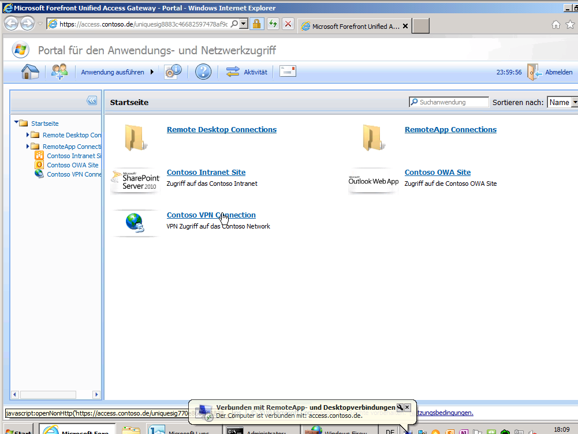Open the system information gear icon
The image size is (578, 434).
click(173, 72)
